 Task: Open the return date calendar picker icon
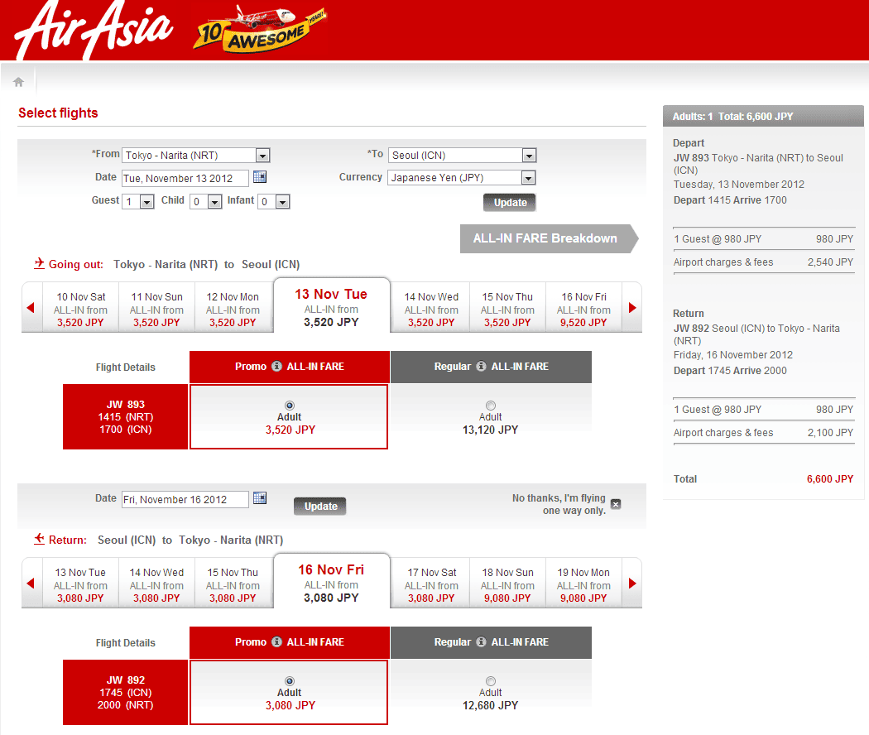click(259, 498)
